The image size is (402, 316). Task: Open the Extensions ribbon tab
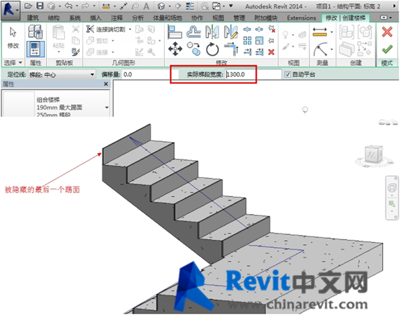[x=301, y=17]
